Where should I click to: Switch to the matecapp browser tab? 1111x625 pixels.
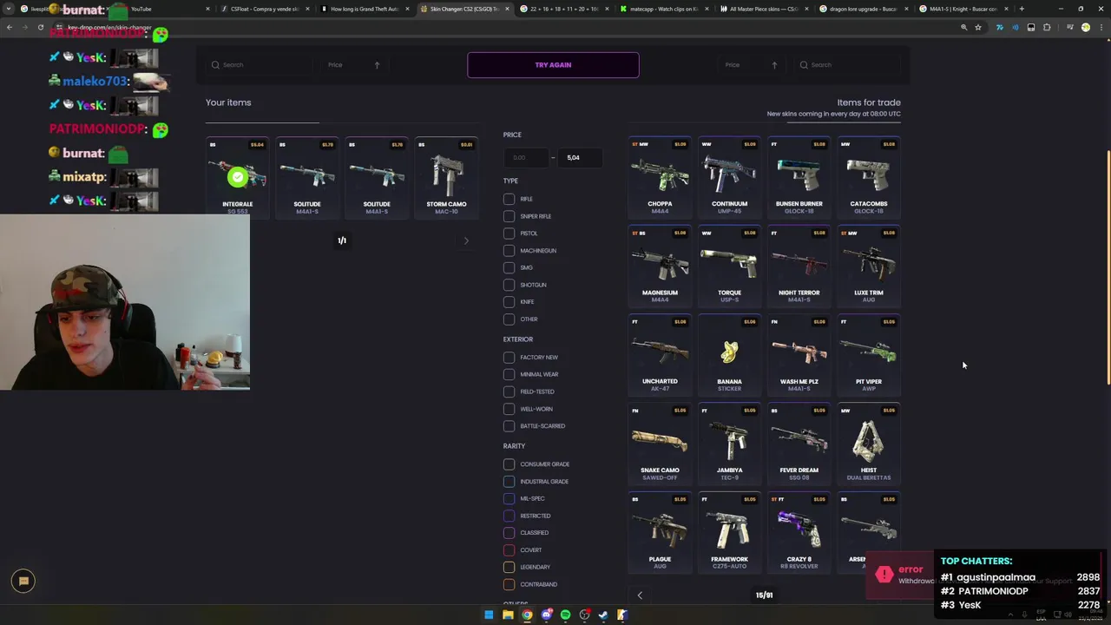point(664,9)
